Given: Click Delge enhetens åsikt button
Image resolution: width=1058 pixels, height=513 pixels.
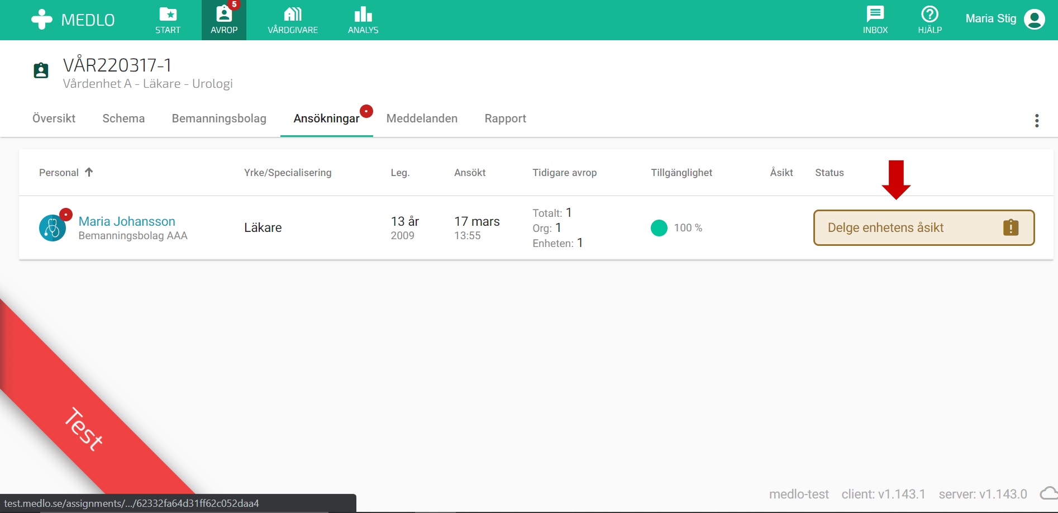Looking at the screenshot, I should click(924, 227).
